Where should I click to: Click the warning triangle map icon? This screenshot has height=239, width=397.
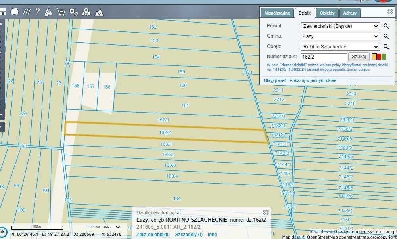coord(48,12)
